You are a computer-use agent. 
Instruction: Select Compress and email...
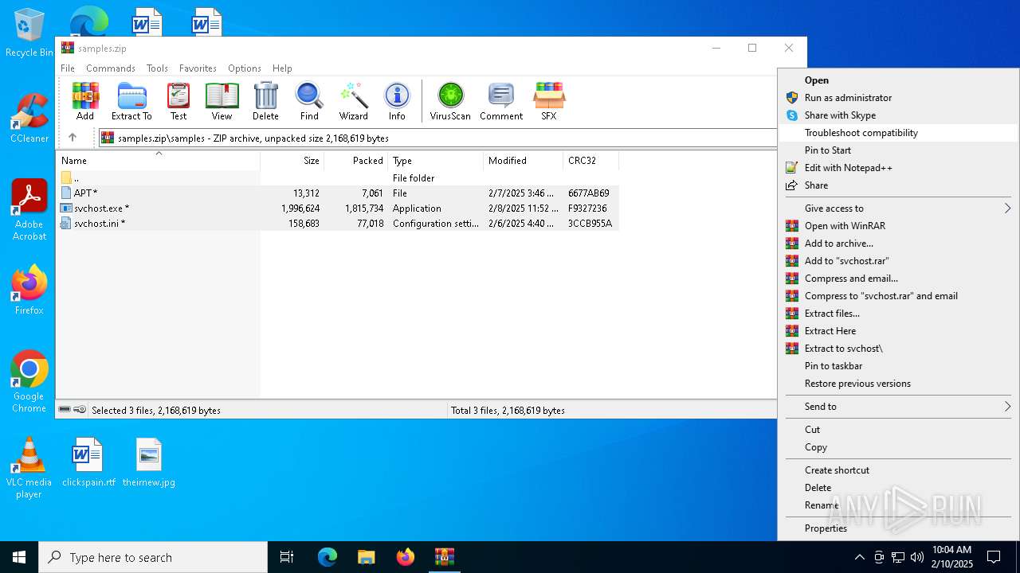pos(898,279)
